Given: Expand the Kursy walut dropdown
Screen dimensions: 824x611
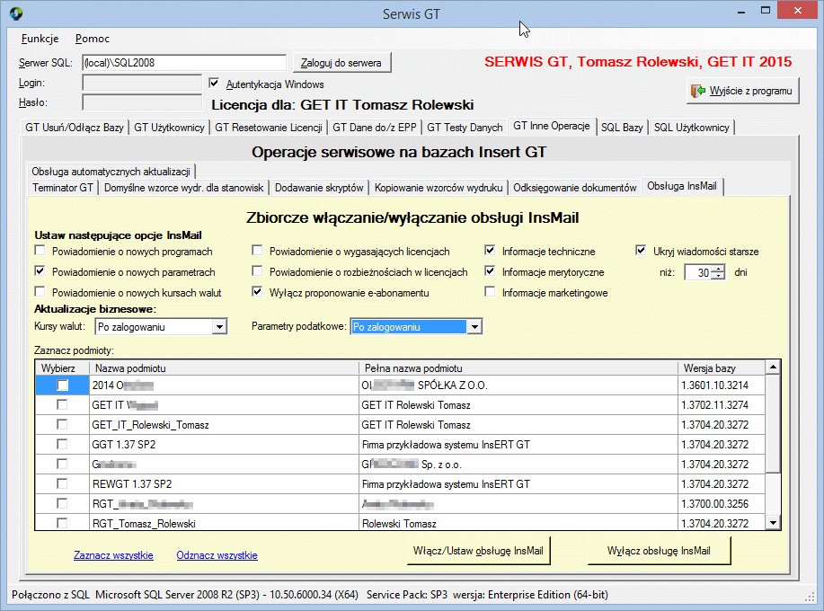Looking at the screenshot, I should coord(219,327).
